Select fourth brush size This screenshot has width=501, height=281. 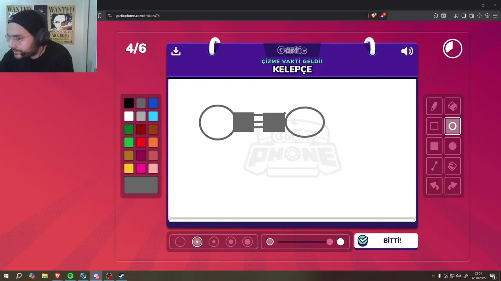point(231,242)
